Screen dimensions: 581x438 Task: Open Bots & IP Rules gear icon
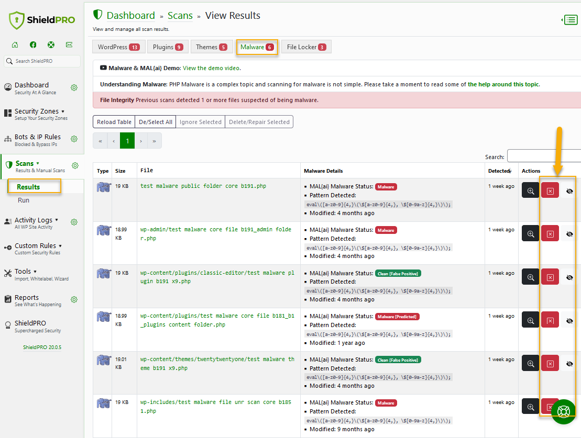click(x=74, y=139)
